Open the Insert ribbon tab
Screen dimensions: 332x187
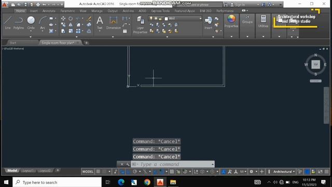(34, 11)
